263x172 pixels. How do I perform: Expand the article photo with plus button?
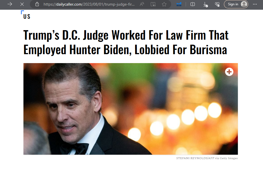point(229,72)
